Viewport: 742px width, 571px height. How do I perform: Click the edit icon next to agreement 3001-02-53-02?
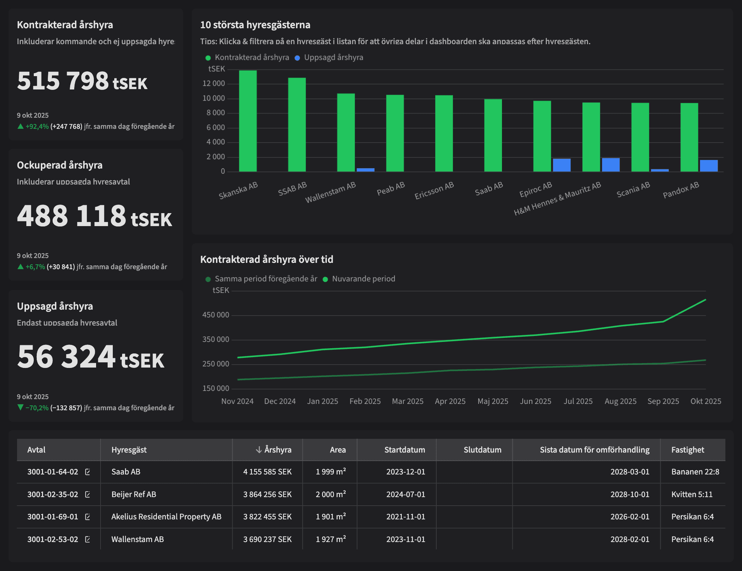[x=88, y=539]
